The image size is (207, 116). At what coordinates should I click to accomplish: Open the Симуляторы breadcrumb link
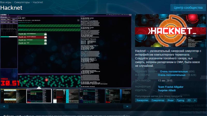(x=22, y=2)
